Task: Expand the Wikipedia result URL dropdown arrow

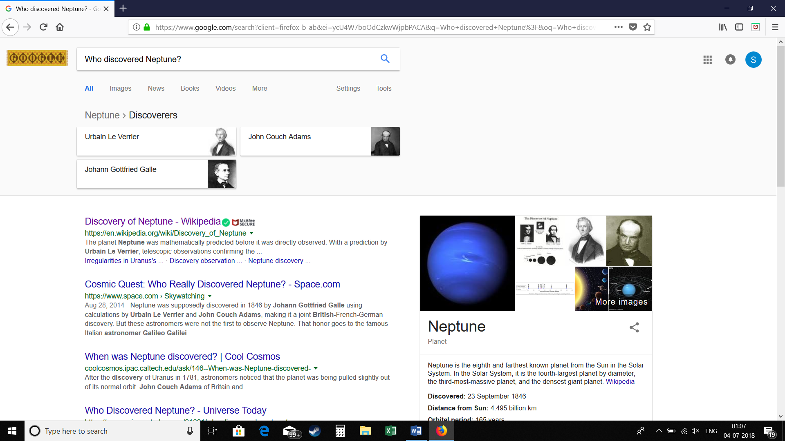Action: click(251, 233)
